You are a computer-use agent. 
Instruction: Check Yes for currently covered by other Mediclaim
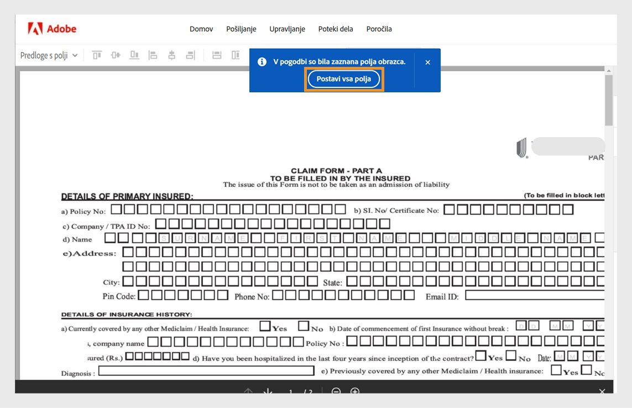pos(265,326)
